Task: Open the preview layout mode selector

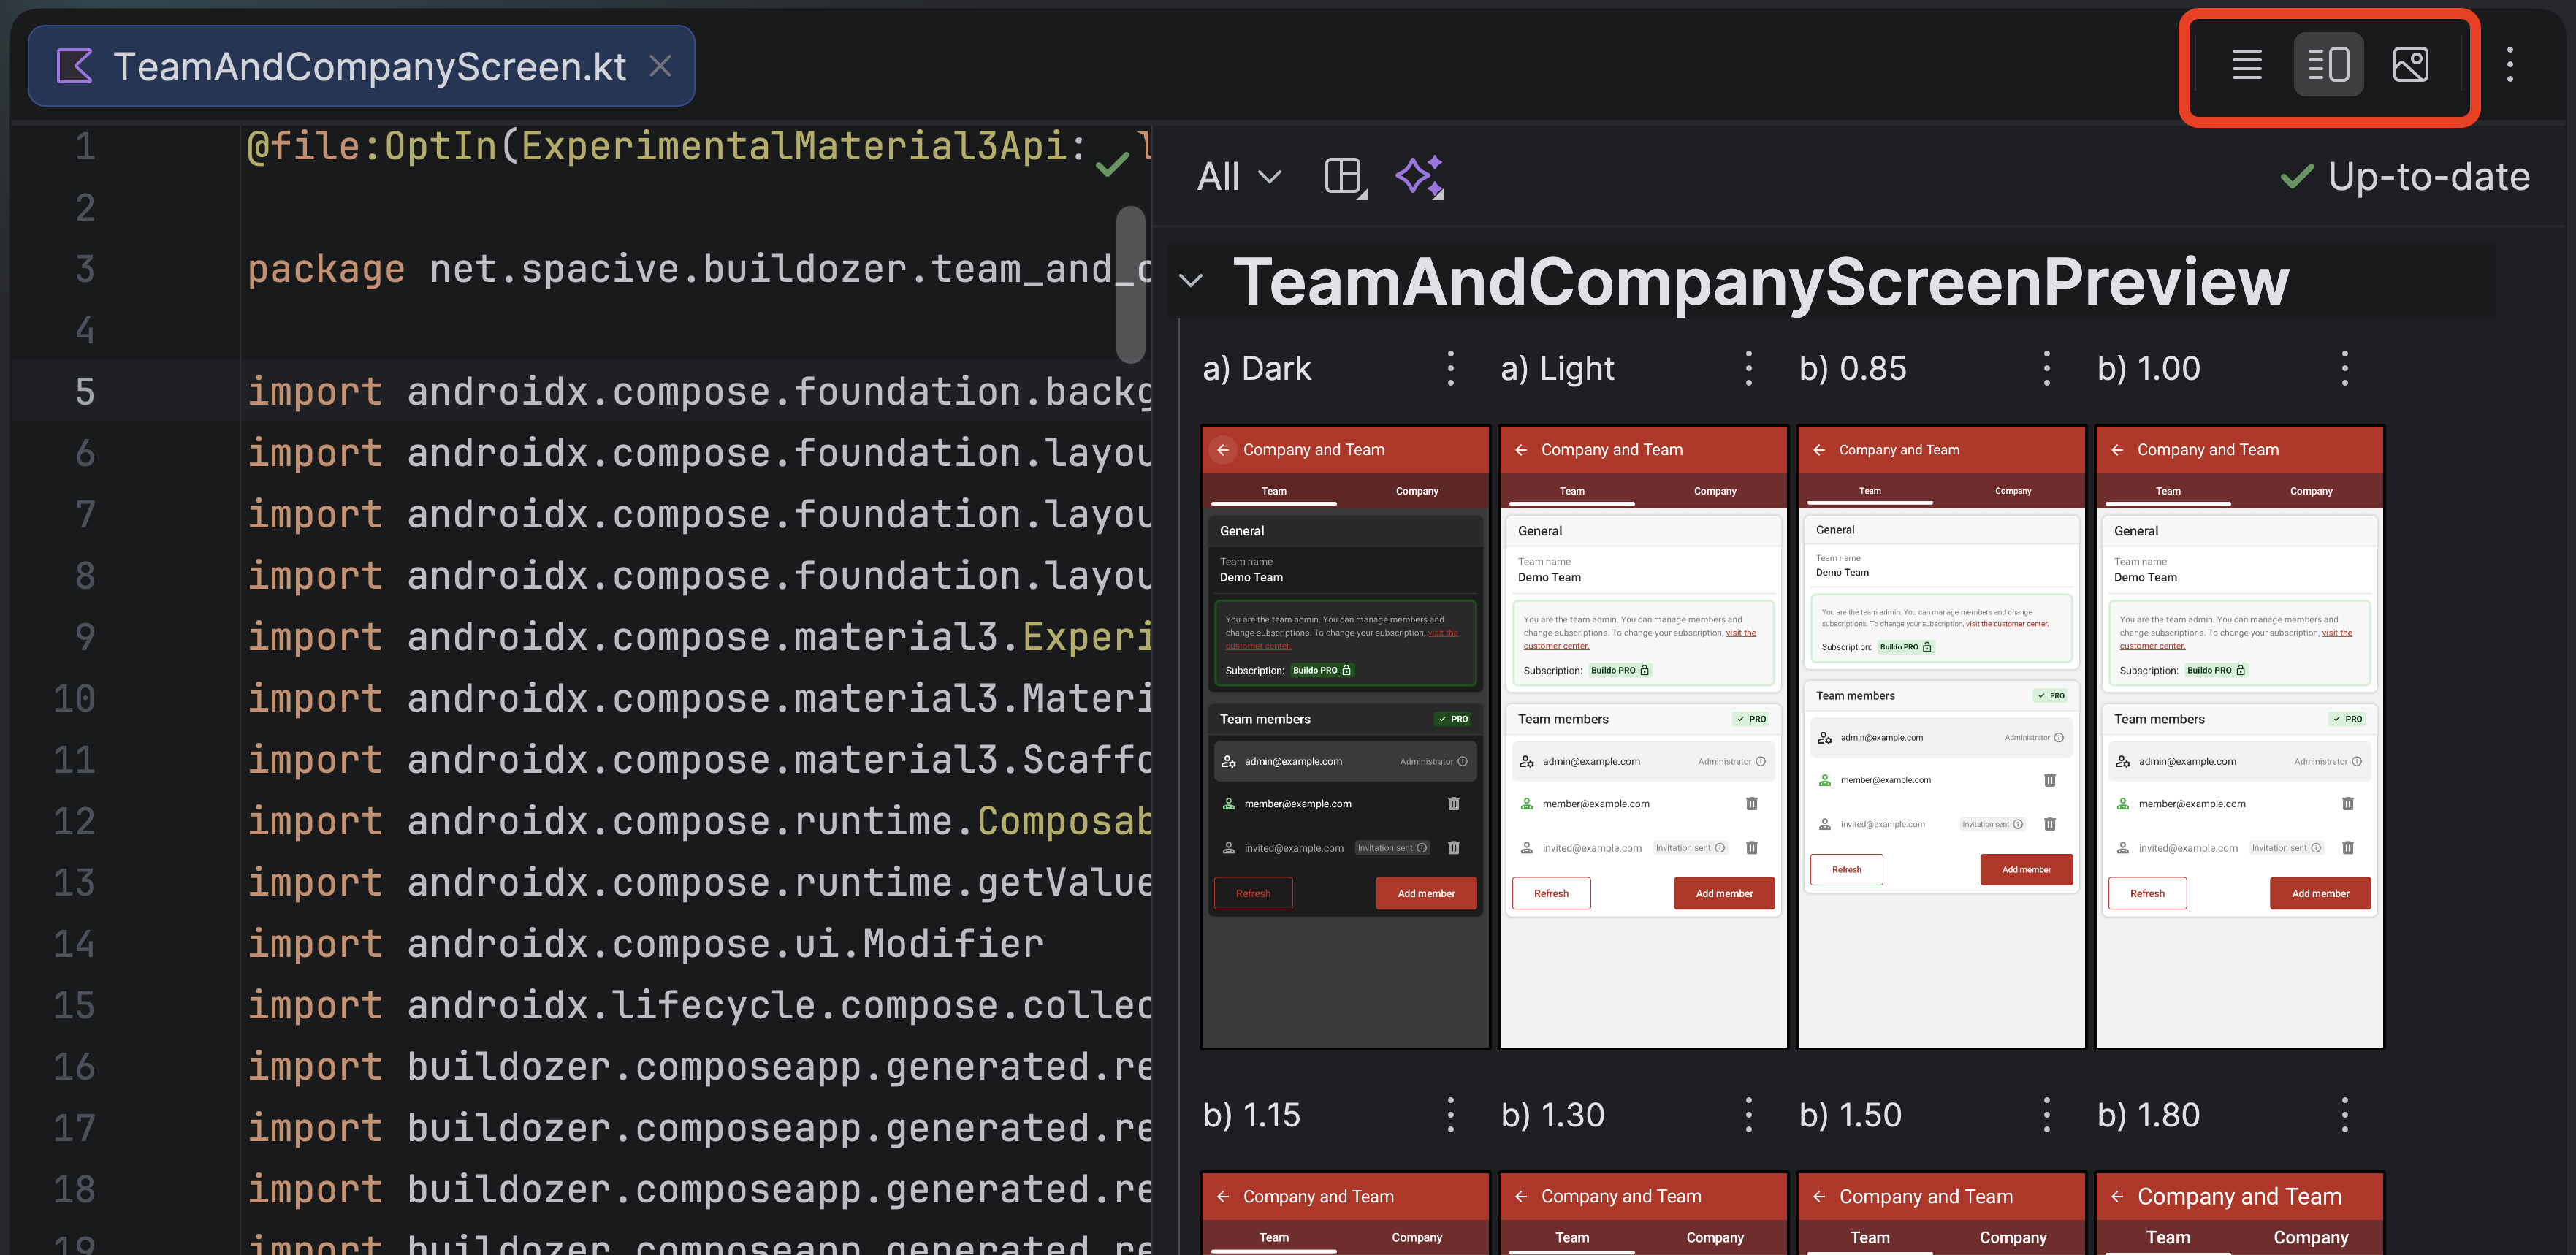Action: pos(1345,177)
